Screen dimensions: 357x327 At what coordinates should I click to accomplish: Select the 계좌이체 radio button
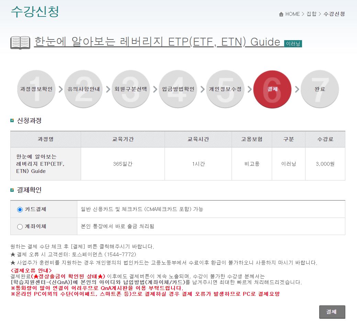tap(20, 227)
